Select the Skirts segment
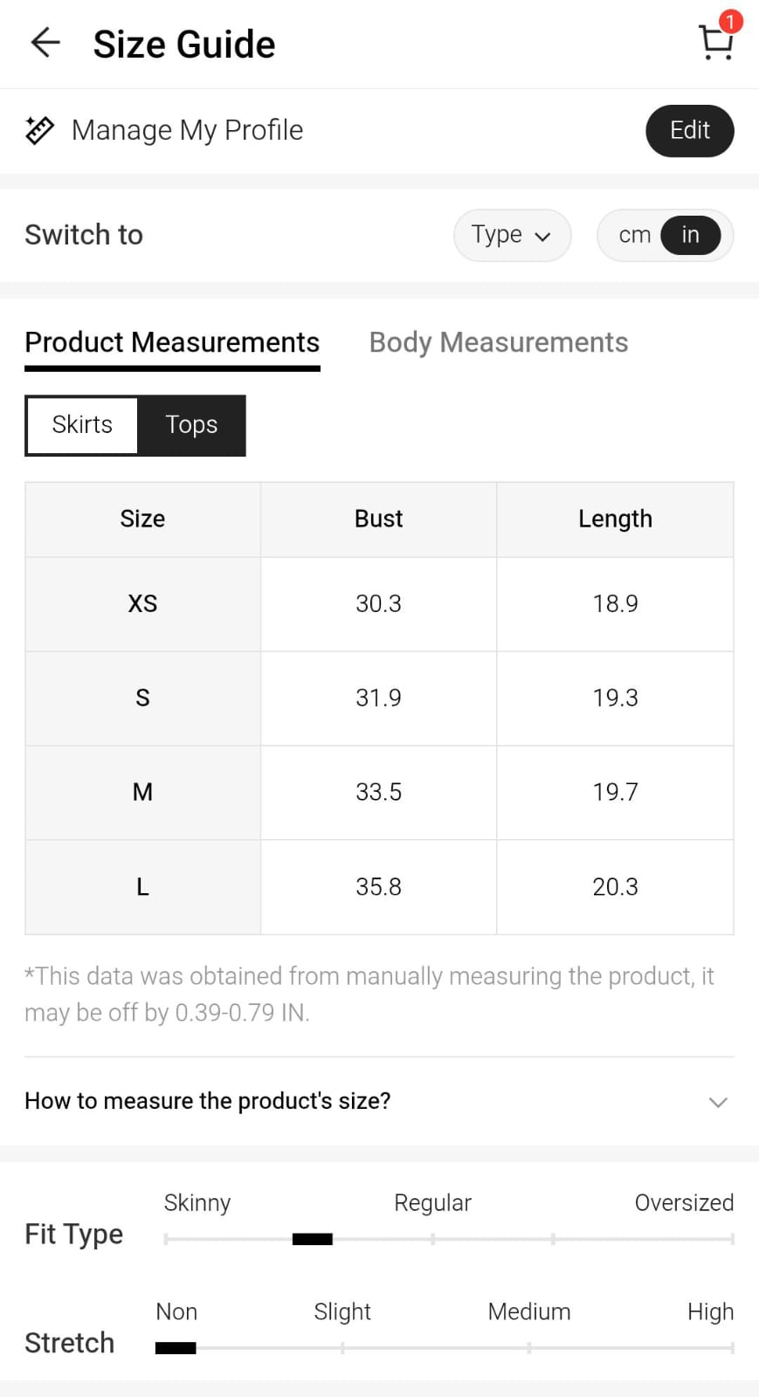This screenshot has width=759, height=1397. pos(82,425)
